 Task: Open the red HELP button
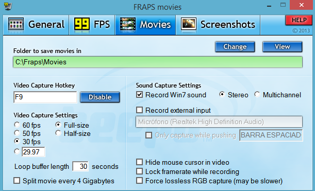click(x=299, y=20)
